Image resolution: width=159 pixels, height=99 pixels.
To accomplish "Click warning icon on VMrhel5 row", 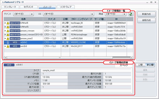I will (x=8, y=23).
